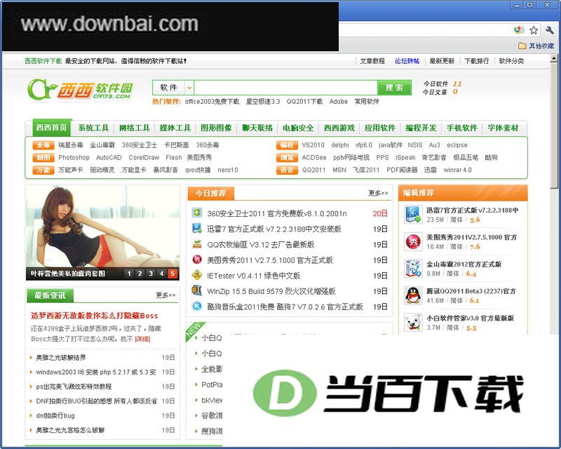The height and width of the screenshot is (449, 561).
Task: Click the 下载排行 top link
Action: (x=476, y=61)
